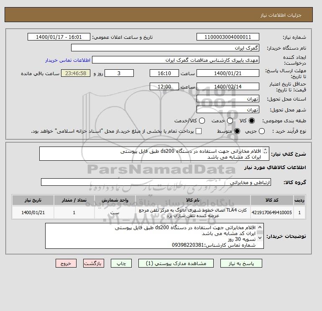The height and width of the screenshot is (311, 322).
Task: Click the countdown timer 23:46:58
Action: 76,73
